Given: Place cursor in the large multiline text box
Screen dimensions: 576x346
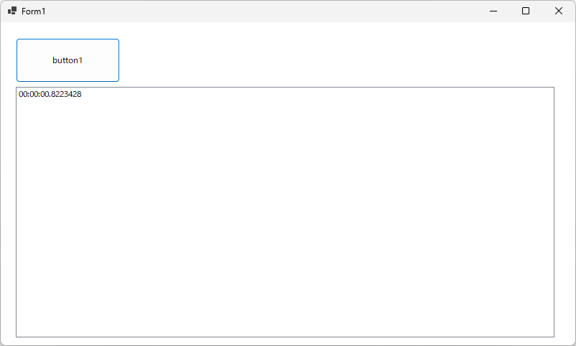Looking at the screenshot, I should pyautogui.click(x=285, y=212).
